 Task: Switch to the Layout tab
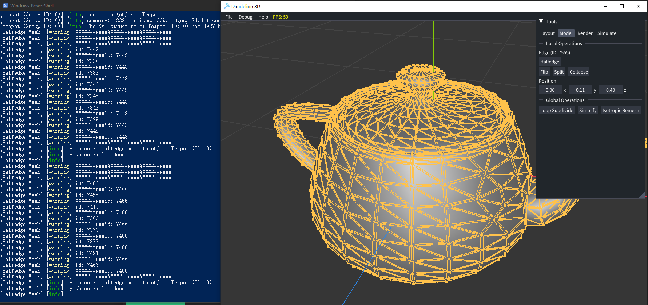coord(547,33)
